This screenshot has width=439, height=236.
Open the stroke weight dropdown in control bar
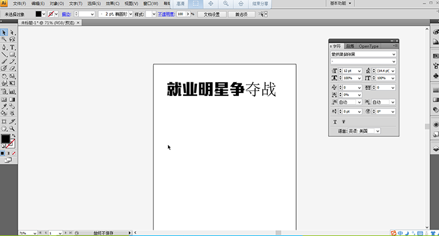click(x=92, y=14)
